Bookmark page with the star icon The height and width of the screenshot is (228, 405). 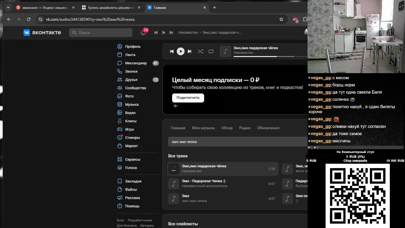click(x=281, y=19)
